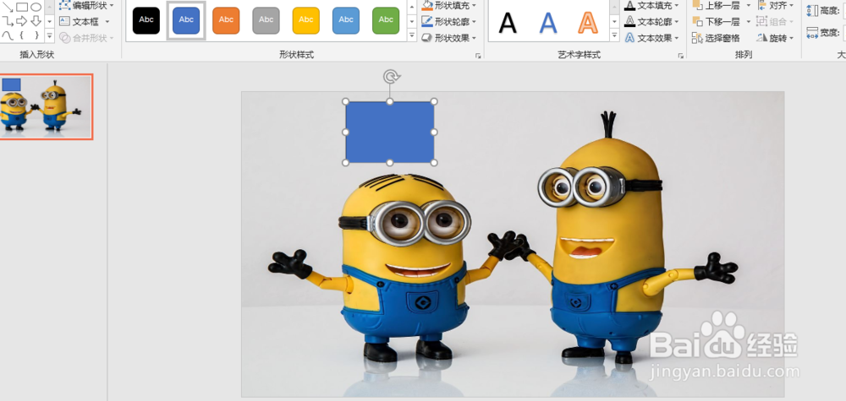Viewport: 846px width, 401px height.
Task: Apply the orange Abc shape style
Action: point(226,20)
